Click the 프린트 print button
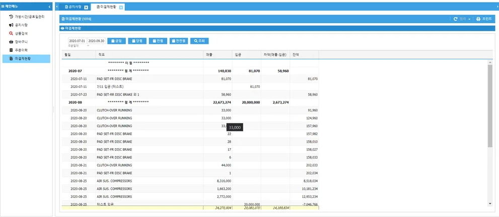The image size is (499, 217). [484, 19]
